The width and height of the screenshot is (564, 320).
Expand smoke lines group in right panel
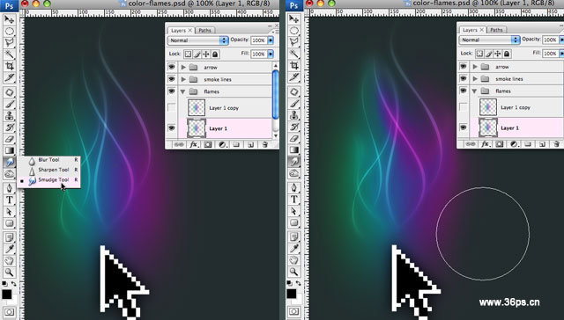475,78
